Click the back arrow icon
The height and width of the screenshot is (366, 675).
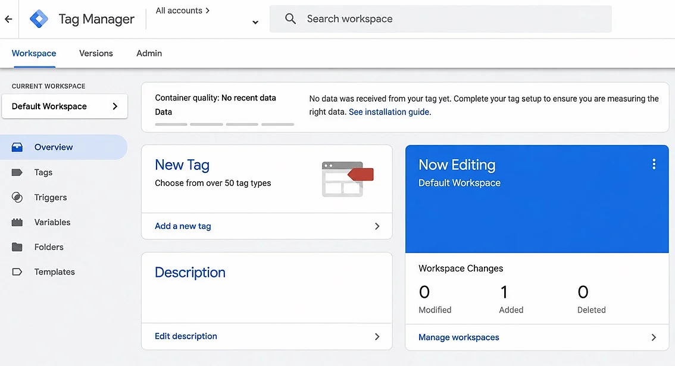pyautogui.click(x=8, y=19)
